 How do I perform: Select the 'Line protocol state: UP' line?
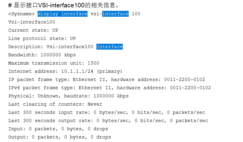click(x=42, y=38)
